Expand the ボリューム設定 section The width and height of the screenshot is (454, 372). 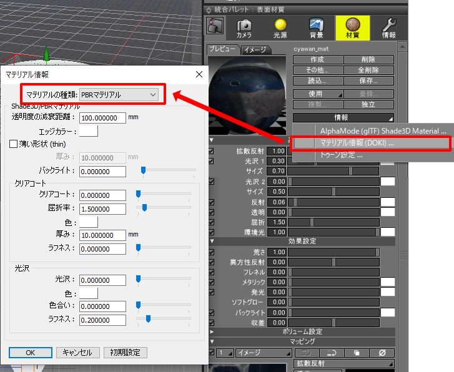(212, 332)
